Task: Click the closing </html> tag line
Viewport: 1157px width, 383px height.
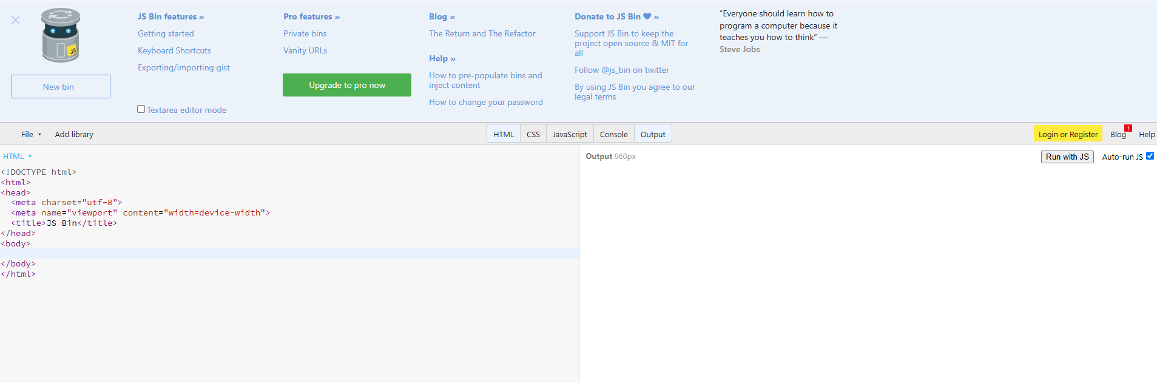Action: click(x=18, y=274)
